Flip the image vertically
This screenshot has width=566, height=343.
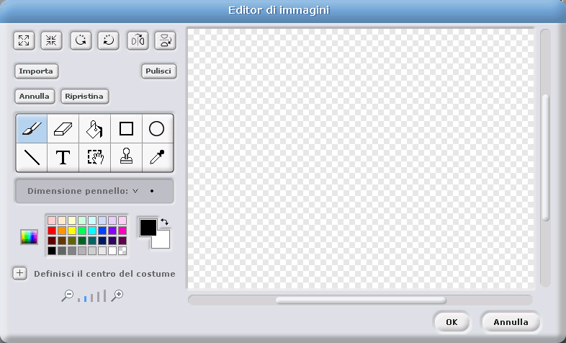(166, 40)
